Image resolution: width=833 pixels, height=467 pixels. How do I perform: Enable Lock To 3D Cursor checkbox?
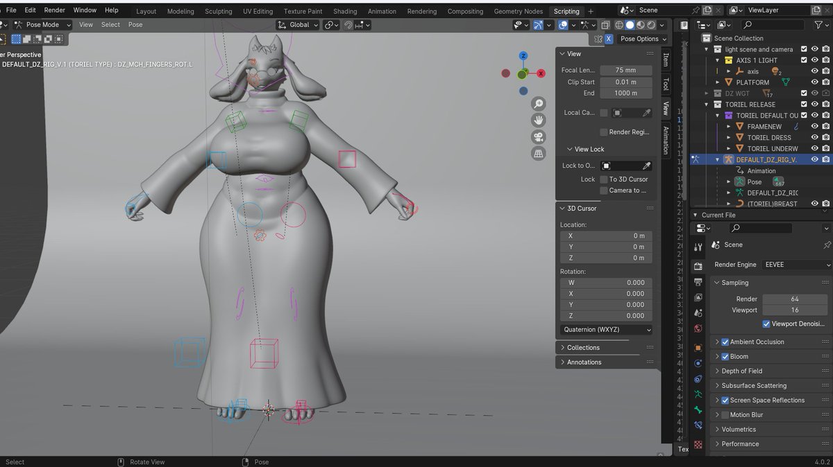[604, 179]
